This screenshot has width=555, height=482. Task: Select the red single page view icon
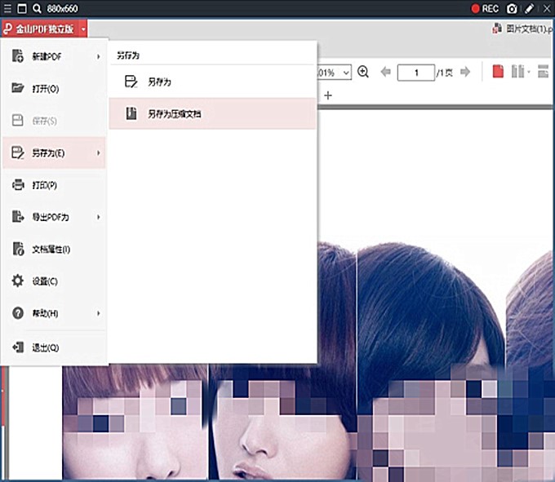[x=498, y=73]
